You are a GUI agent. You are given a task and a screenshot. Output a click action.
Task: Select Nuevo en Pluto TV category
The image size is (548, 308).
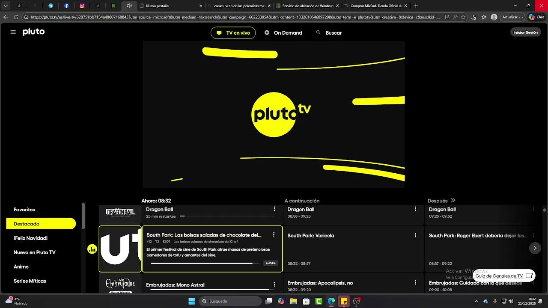click(35, 252)
